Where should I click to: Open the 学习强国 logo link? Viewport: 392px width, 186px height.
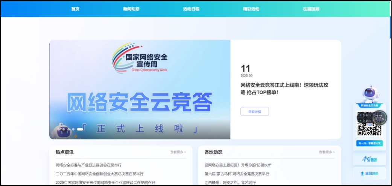click(369, 159)
